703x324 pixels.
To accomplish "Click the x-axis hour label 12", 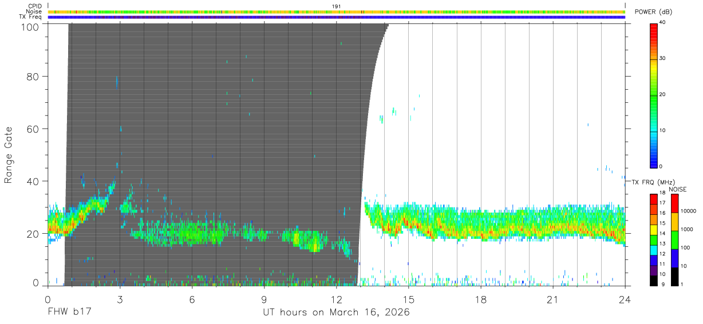I will point(337,299).
